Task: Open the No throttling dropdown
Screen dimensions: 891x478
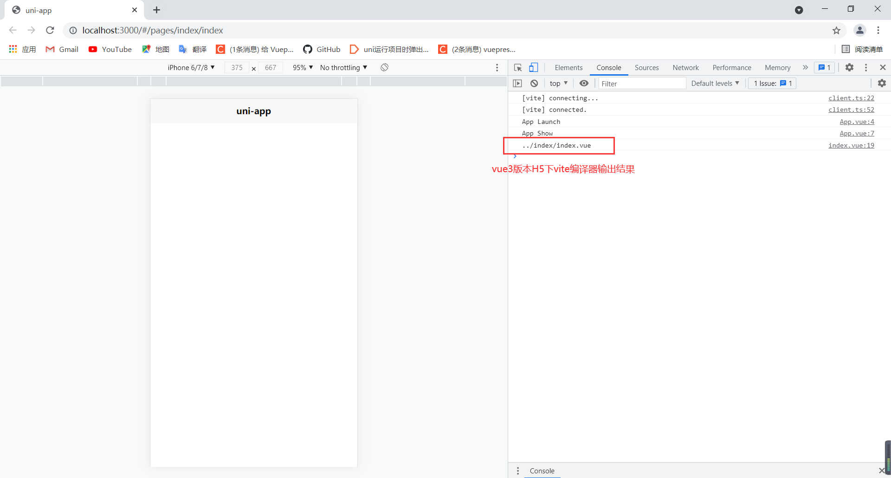Action: click(x=343, y=68)
